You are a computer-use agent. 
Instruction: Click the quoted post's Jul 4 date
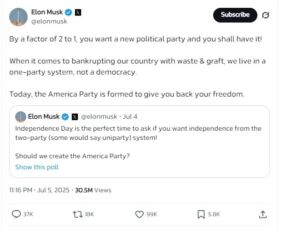tap(131, 117)
